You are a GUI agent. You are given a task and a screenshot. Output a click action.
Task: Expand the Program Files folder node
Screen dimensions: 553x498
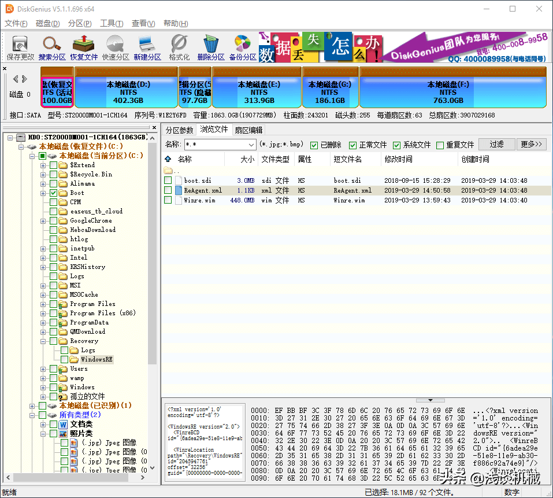coord(43,304)
